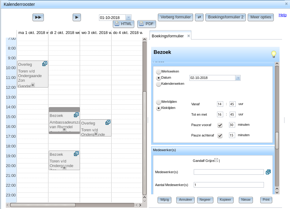Click the Vanaf minutes field
The image size is (290, 209).
coord(232,104)
